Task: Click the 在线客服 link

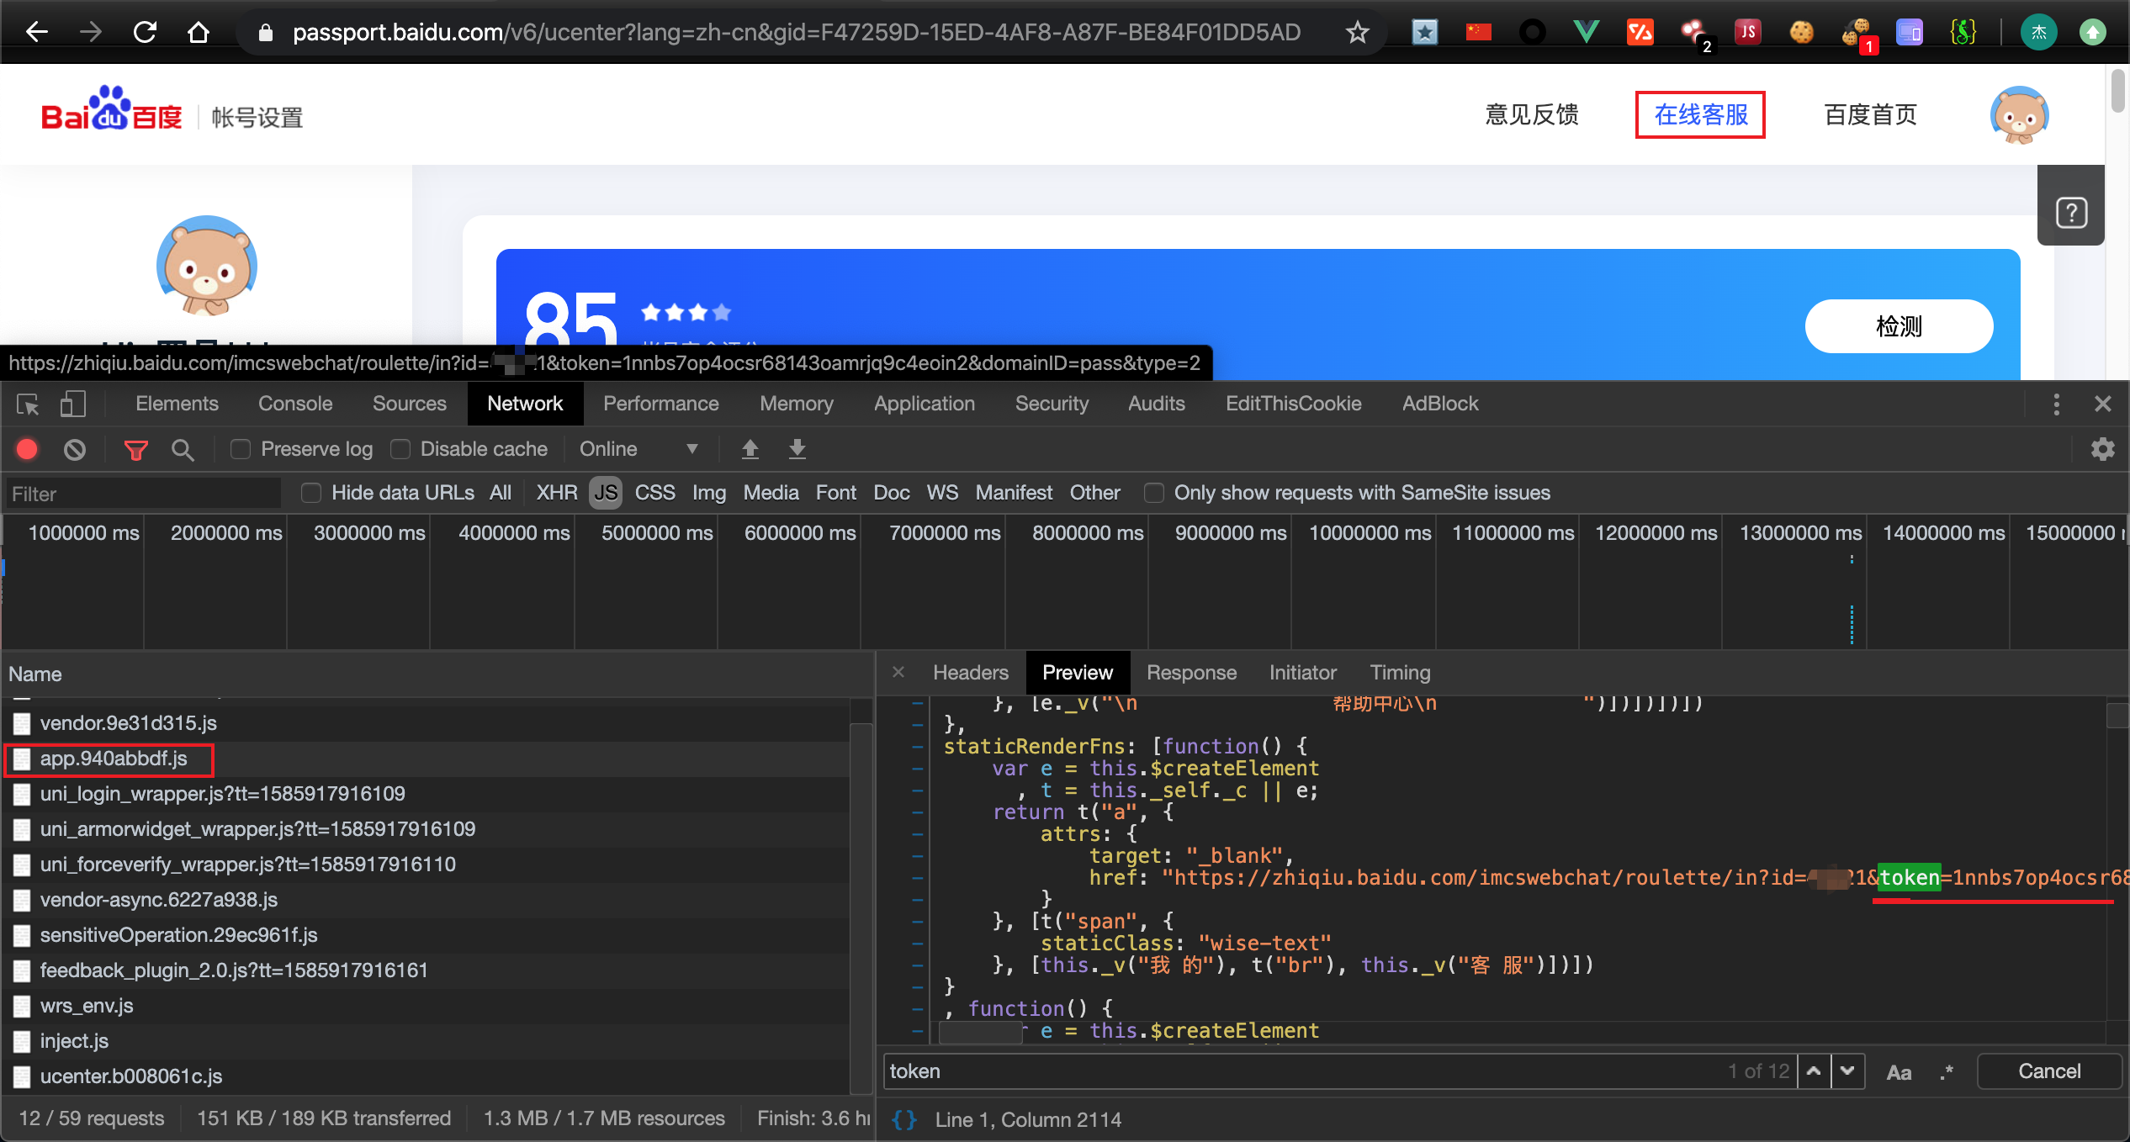Action: point(1700,114)
